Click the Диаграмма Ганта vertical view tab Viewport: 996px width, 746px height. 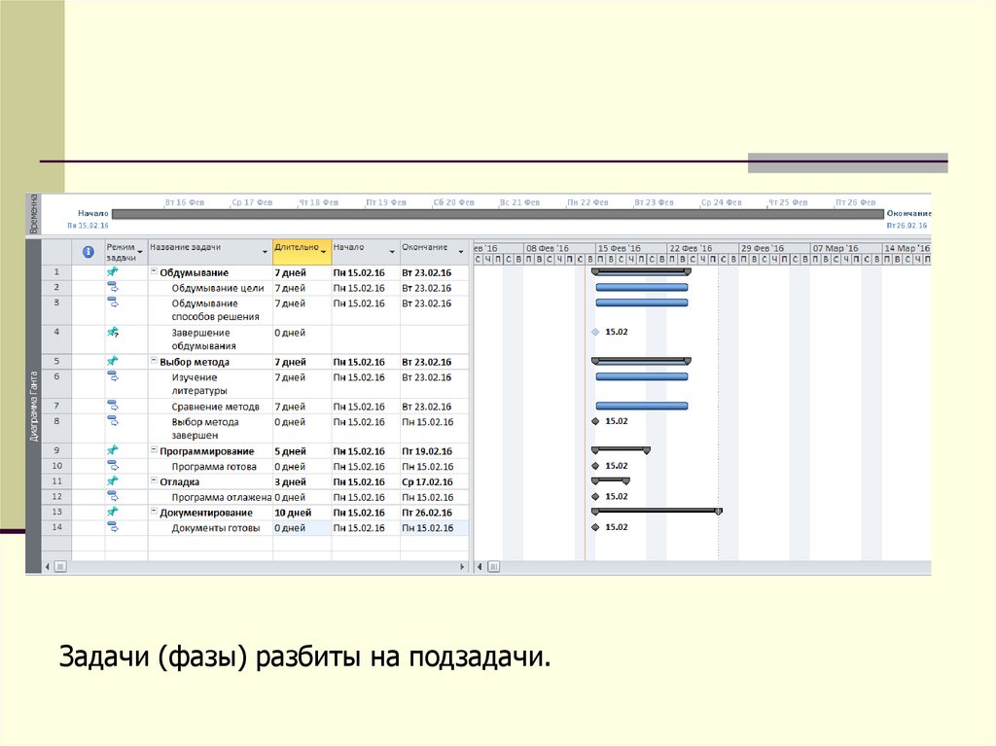(34, 407)
